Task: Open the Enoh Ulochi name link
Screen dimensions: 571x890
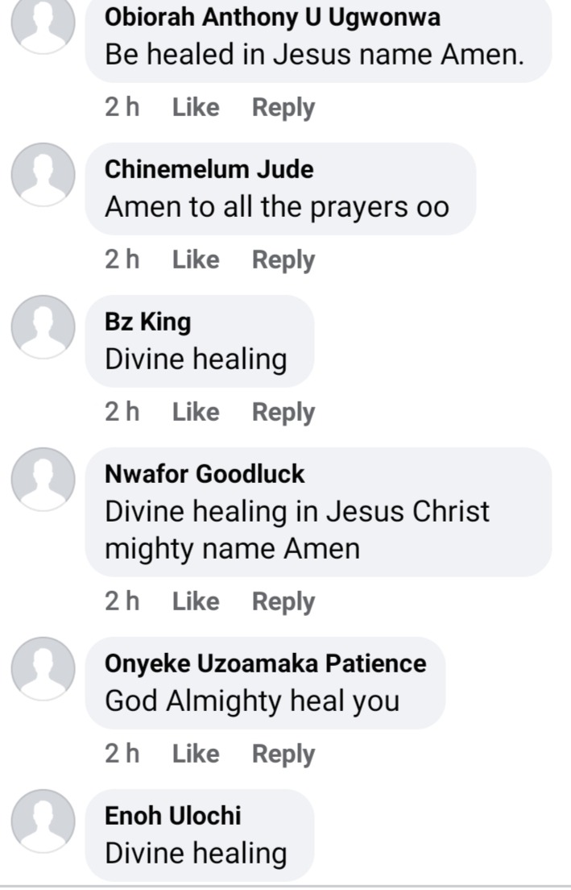Action: pyautogui.click(x=173, y=816)
